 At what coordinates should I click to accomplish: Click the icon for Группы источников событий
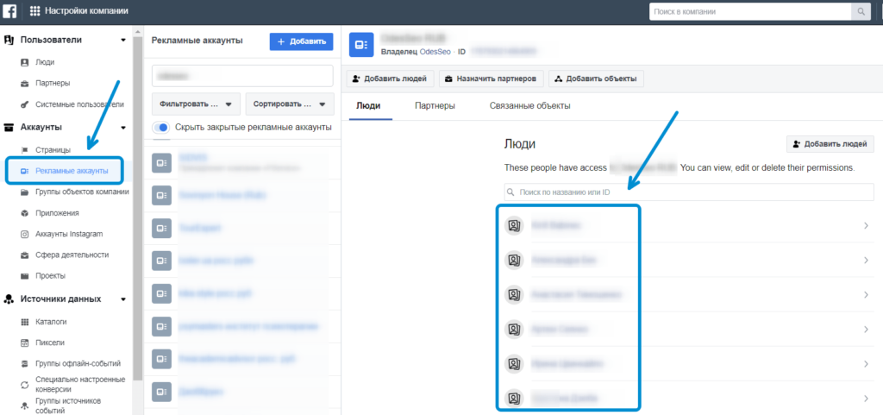point(24,406)
